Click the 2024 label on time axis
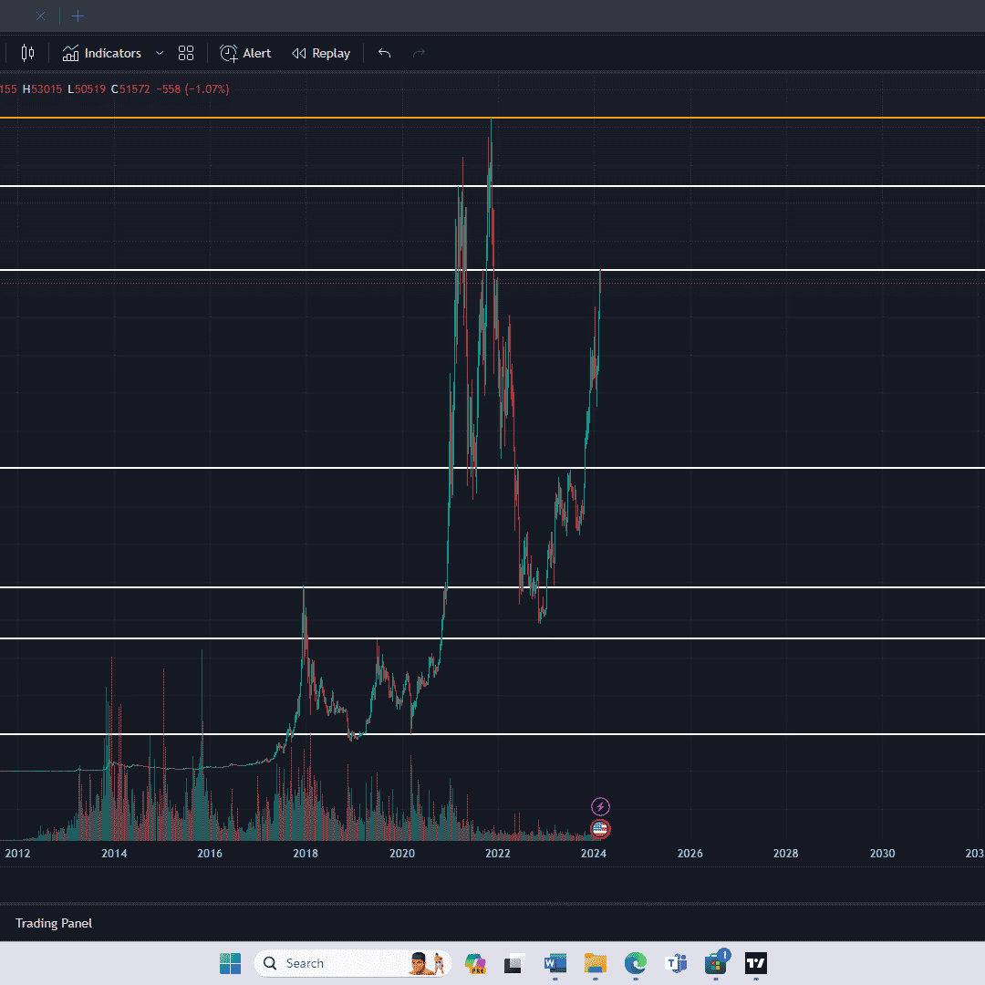985x985 pixels. (x=594, y=854)
